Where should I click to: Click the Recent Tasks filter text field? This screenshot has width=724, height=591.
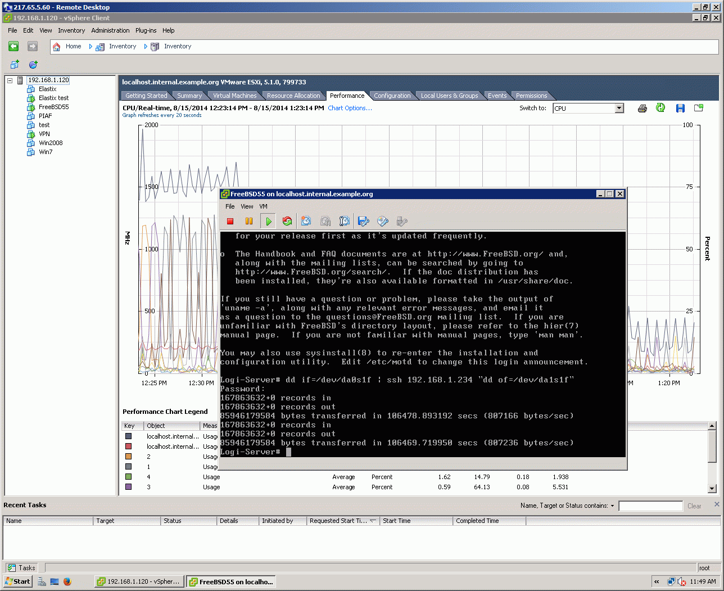point(650,506)
